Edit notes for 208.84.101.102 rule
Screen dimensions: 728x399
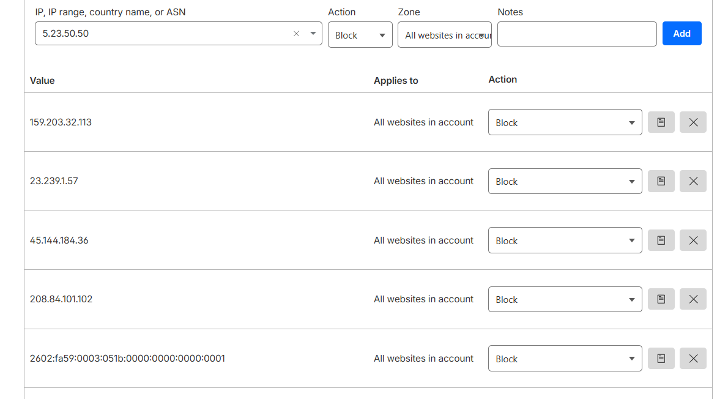click(x=661, y=299)
